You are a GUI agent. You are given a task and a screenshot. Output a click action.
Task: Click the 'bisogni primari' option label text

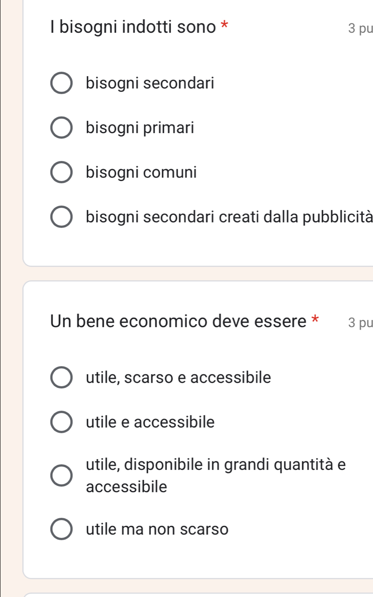[x=140, y=128]
